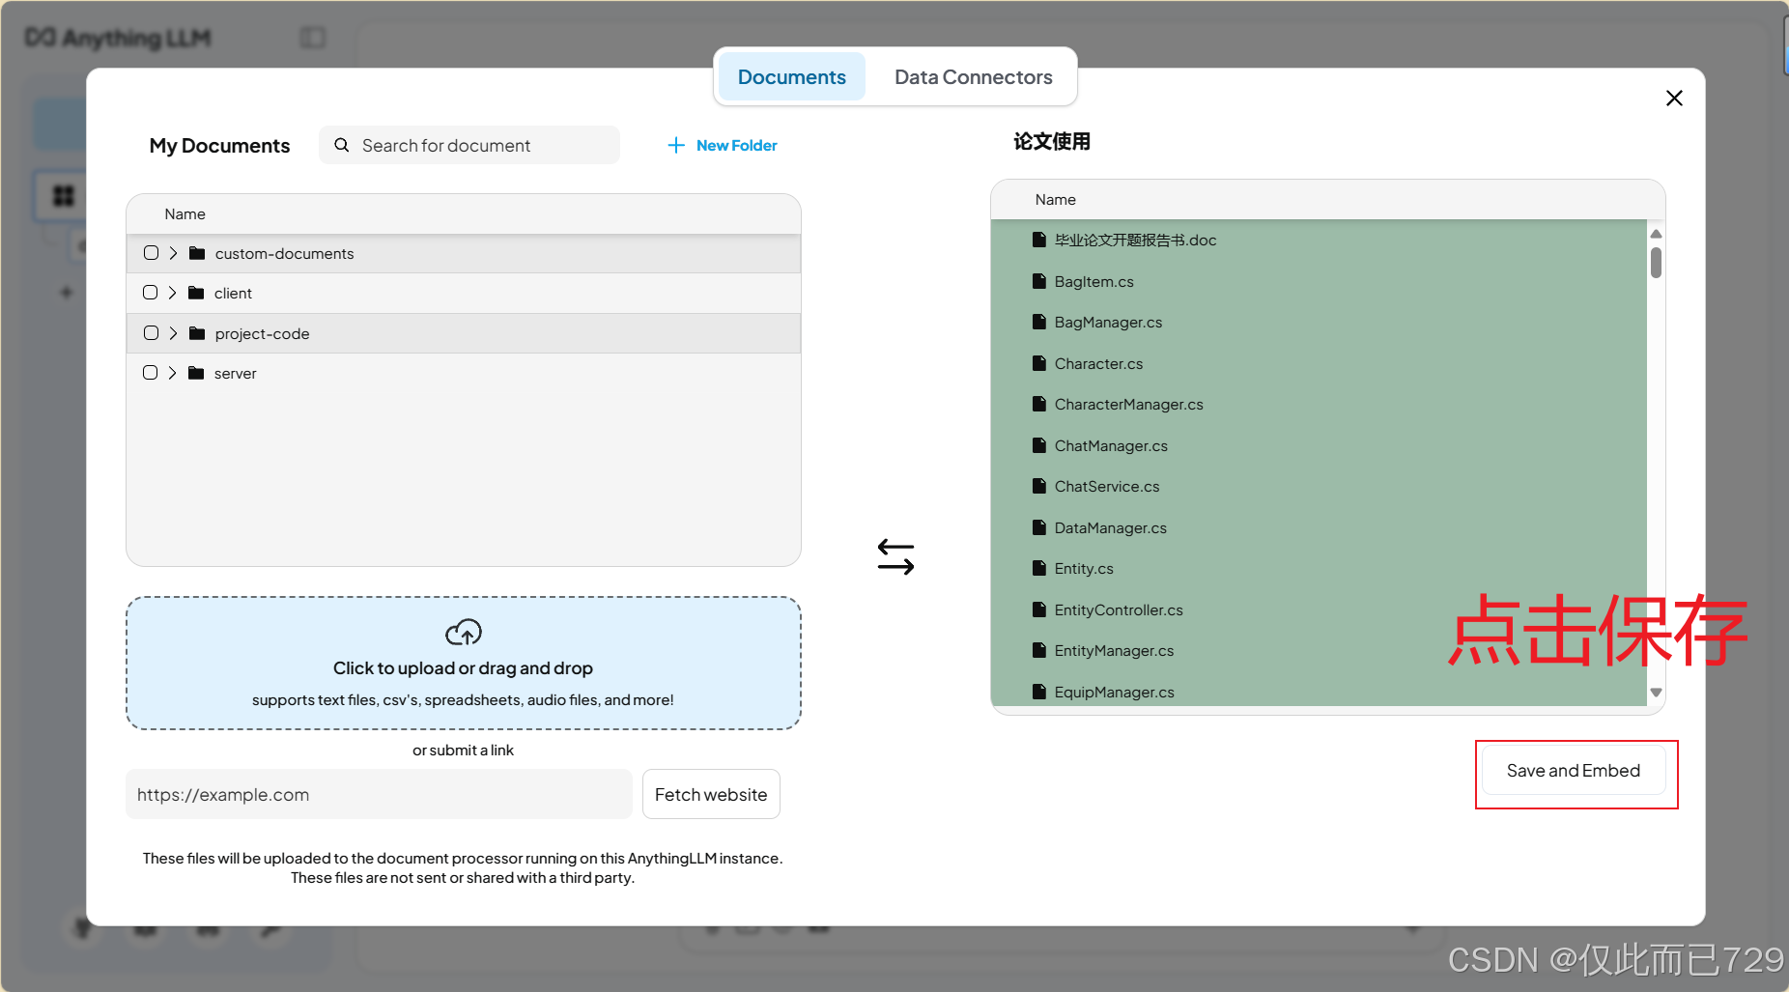
Task: Create a New Folder
Action: tap(723, 145)
